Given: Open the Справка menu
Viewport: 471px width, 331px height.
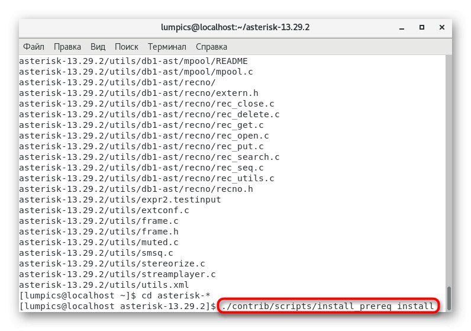Looking at the screenshot, I should (x=211, y=47).
